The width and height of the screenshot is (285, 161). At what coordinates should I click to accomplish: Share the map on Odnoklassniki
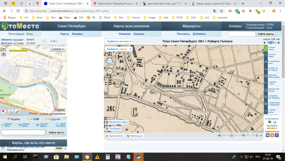272,135
